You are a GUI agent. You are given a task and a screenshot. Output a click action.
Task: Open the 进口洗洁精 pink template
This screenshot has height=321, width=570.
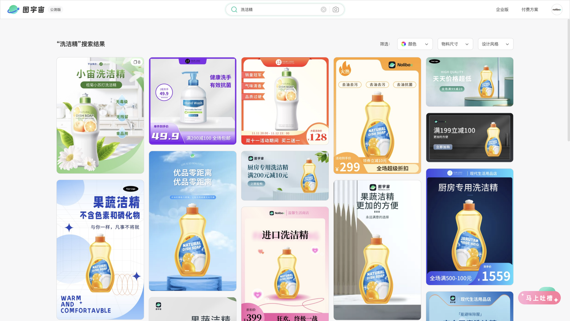pyautogui.click(x=285, y=264)
